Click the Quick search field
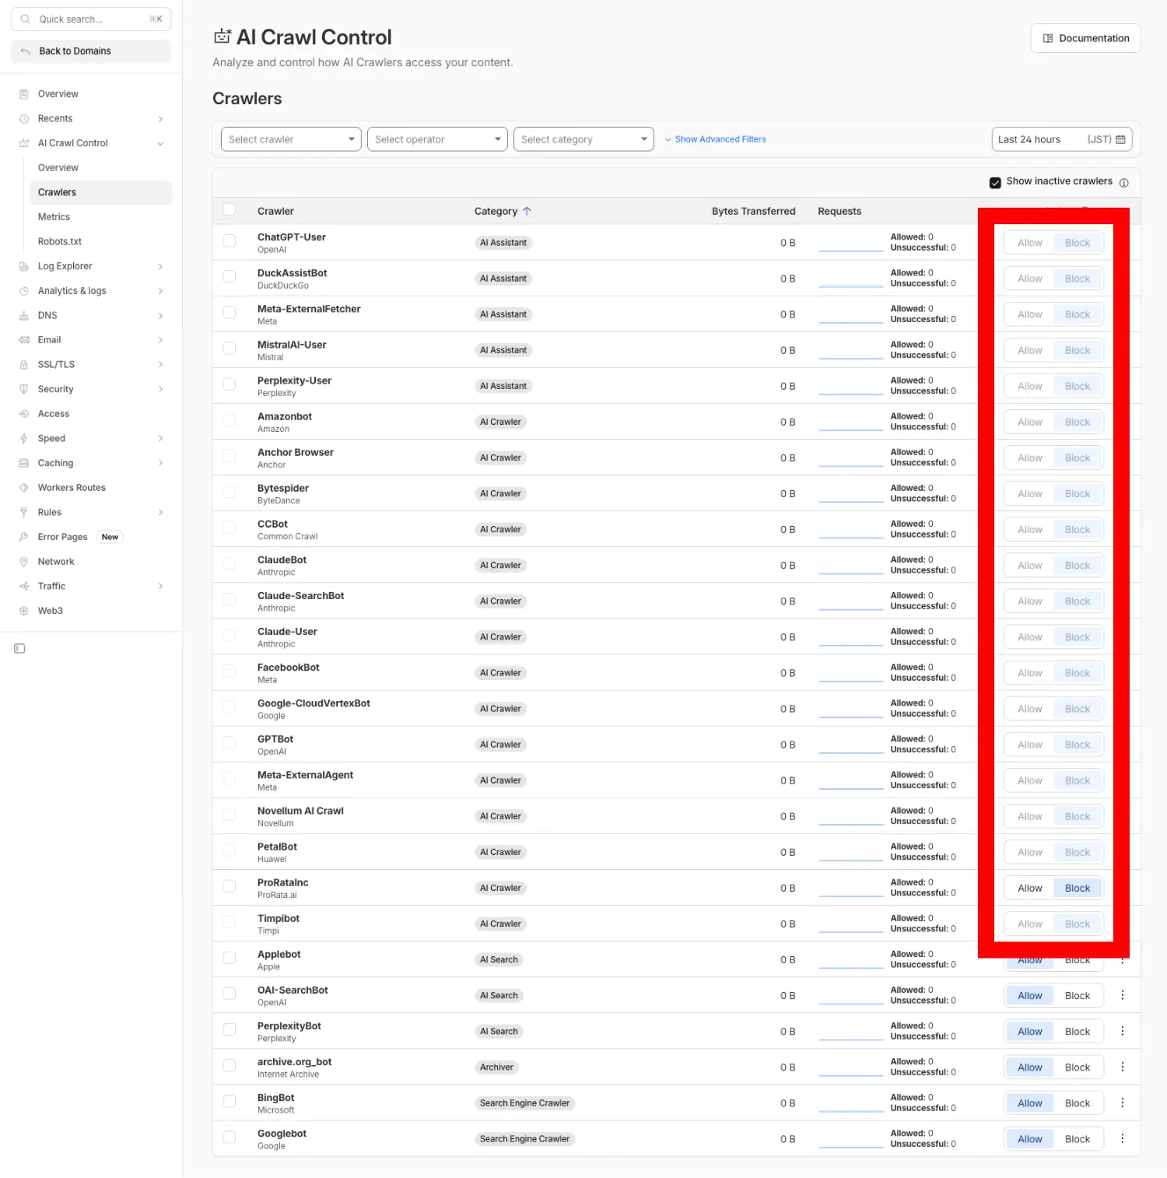Viewport: 1167px width, 1178px height. [91, 19]
